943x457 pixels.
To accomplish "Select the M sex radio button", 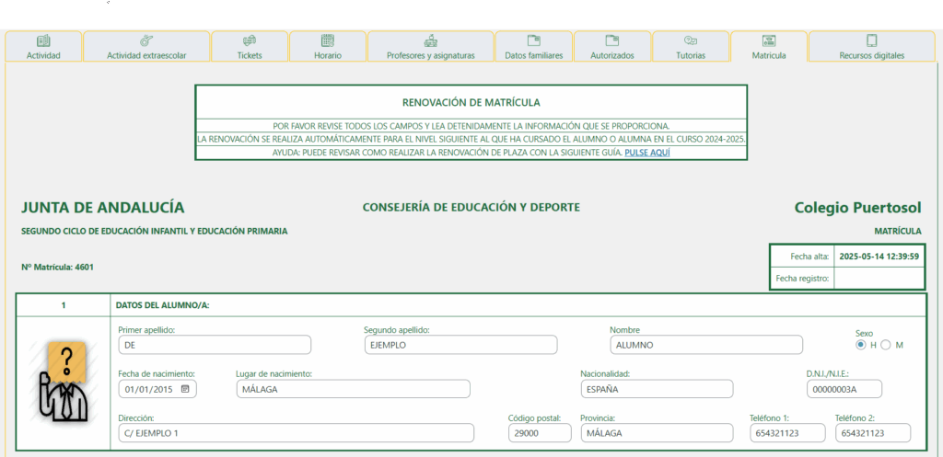I will click(x=886, y=345).
